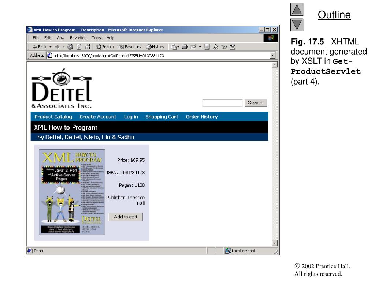The width and height of the screenshot is (375, 281).
Task: Click the 'by Deitel, Deitel, Nieto, Lin & Sadhu' line
Action: coord(86,137)
